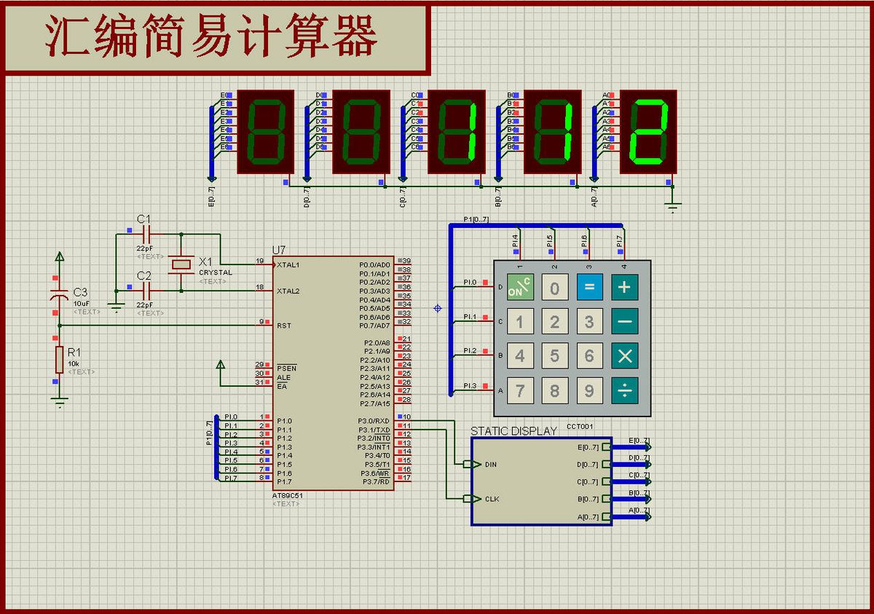Hit the equals key on the keypad
The height and width of the screenshot is (614, 874).
tap(589, 286)
